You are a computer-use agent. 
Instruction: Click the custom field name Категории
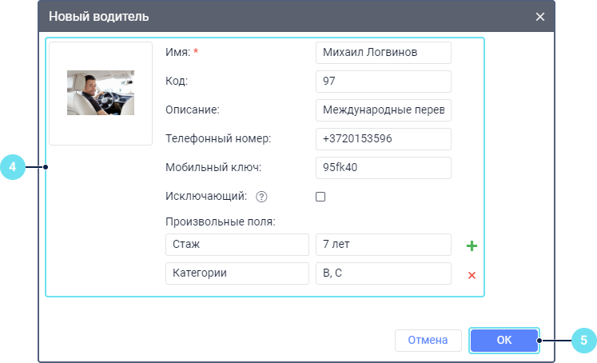point(237,273)
